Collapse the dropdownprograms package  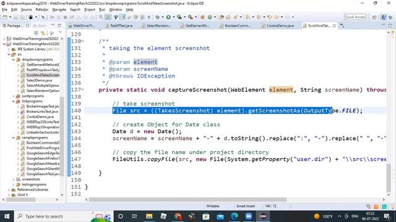[x=14, y=60]
